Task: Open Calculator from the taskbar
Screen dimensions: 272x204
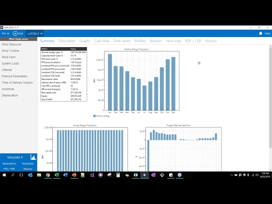Action: coord(118,175)
